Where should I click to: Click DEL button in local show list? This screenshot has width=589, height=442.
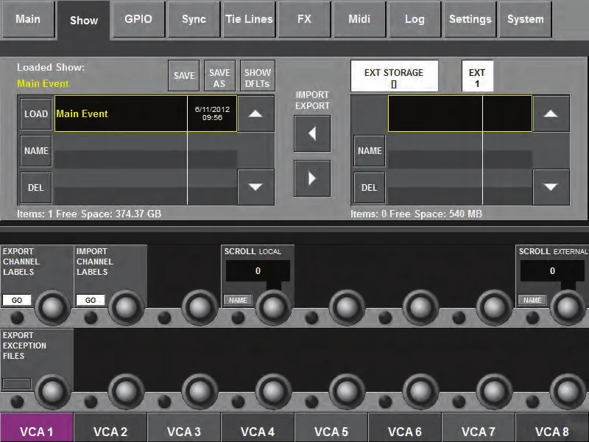point(35,188)
